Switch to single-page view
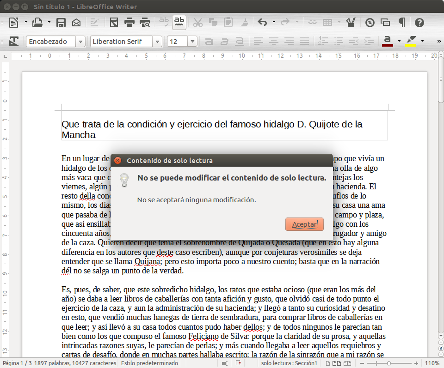Image resolution: width=444 pixels, height=368 pixels. click(327, 363)
